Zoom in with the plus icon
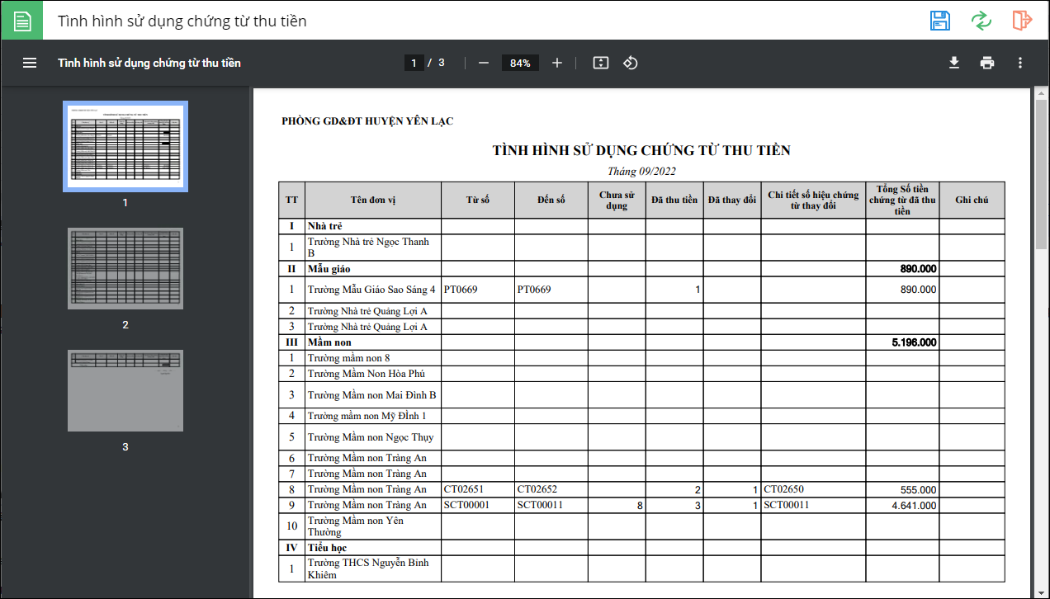Image resolution: width=1050 pixels, height=599 pixels. [557, 63]
